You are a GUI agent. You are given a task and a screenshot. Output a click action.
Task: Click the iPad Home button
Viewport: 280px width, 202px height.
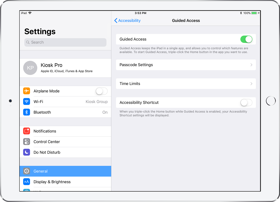[271, 101]
